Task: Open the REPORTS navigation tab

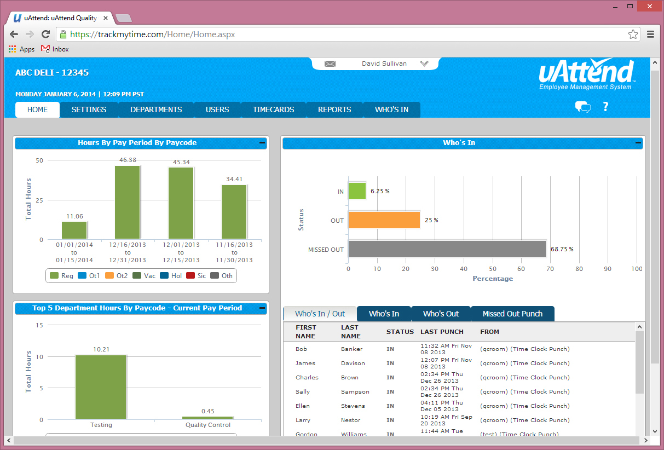Action: pos(334,109)
